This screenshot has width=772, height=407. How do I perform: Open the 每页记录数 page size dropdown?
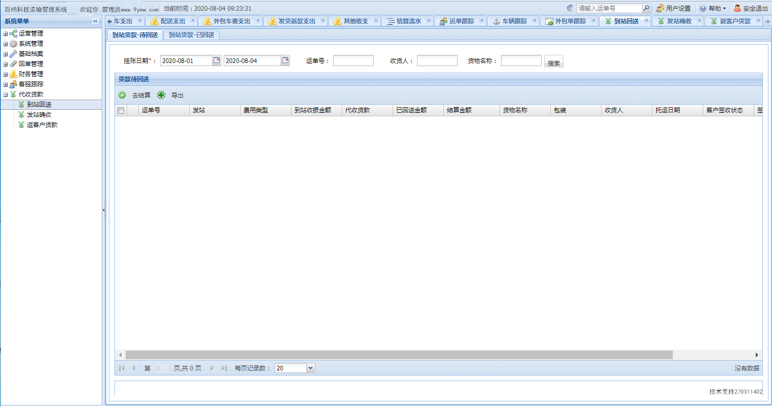[x=311, y=368]
